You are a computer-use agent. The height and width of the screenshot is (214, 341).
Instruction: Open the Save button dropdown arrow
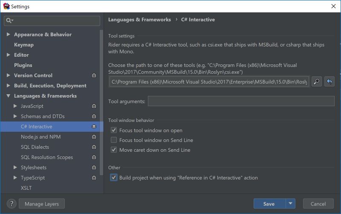[x=290, y=204]
